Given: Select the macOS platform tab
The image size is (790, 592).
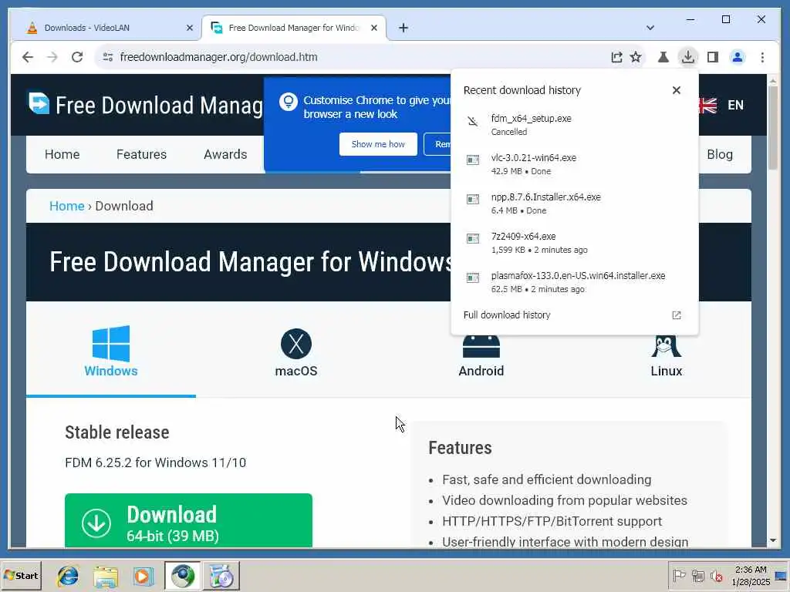Looking at the screenshot, I should point(296,353).
